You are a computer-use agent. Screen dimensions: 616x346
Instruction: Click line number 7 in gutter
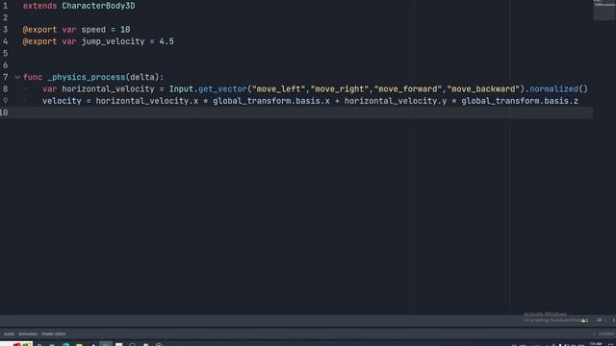[5, 77]
